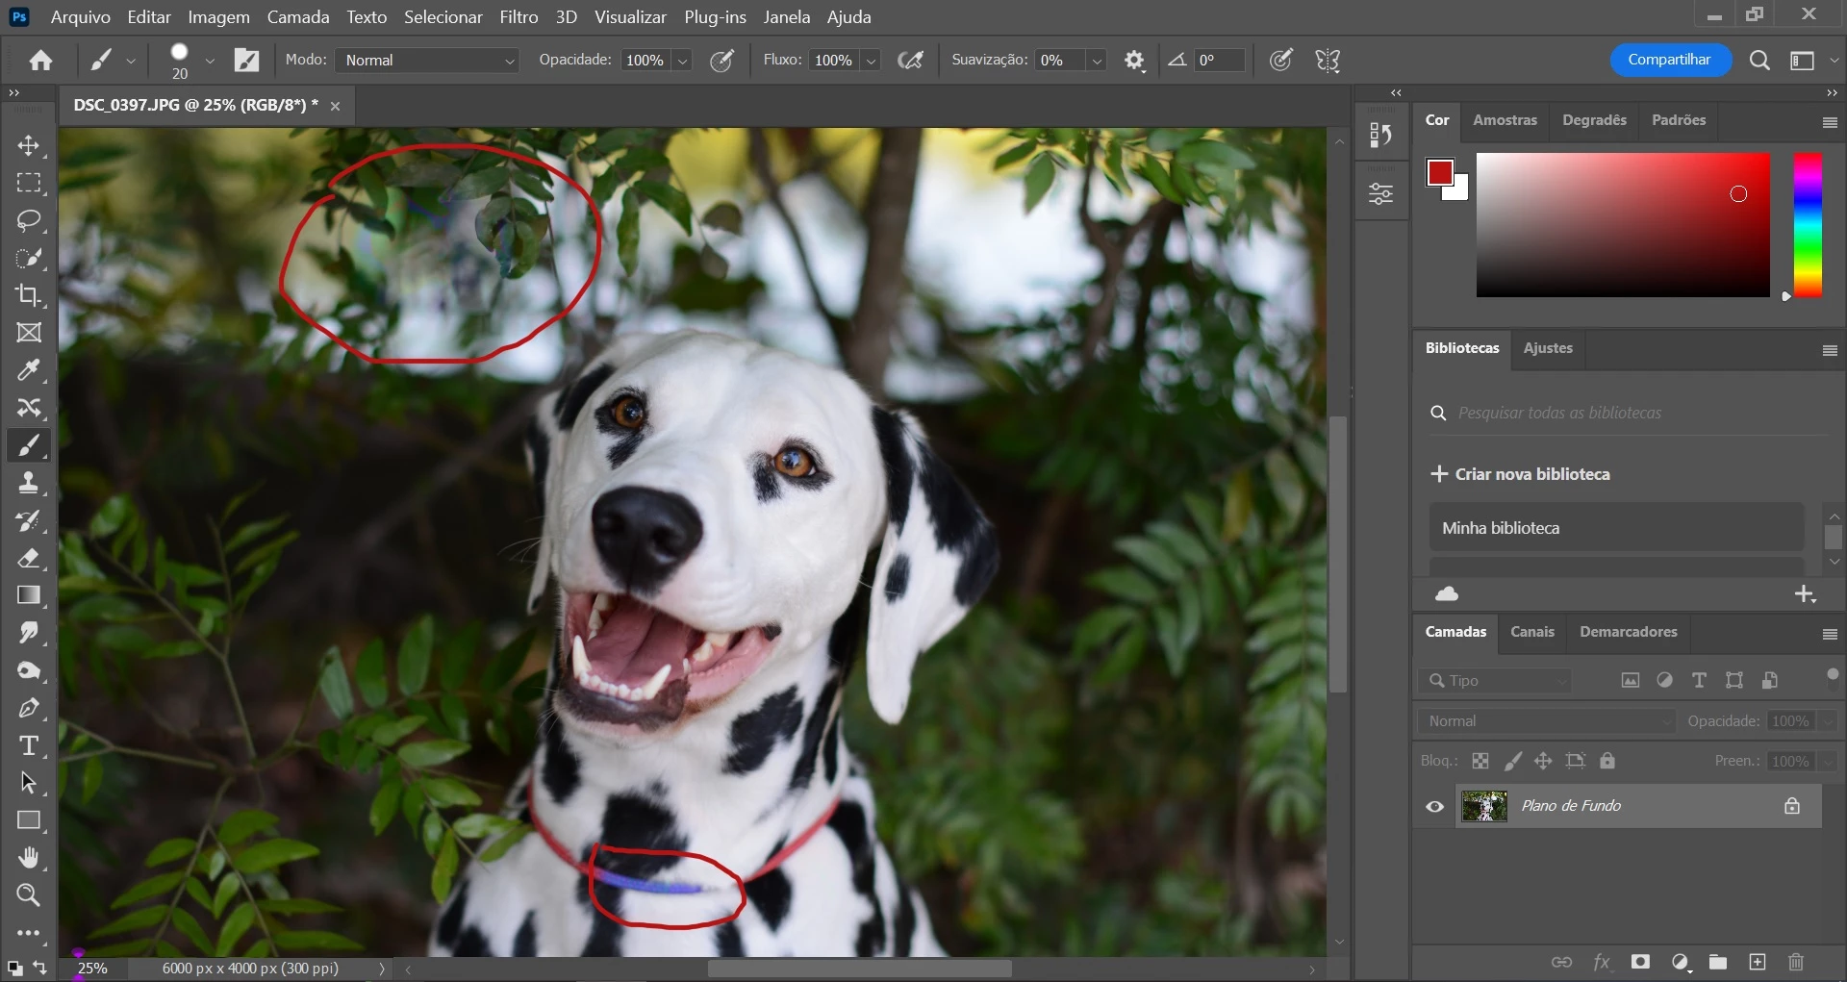Select the Spot Healing Brush tool
Viewport: 1847px width, 982px height.
(29, 408)
